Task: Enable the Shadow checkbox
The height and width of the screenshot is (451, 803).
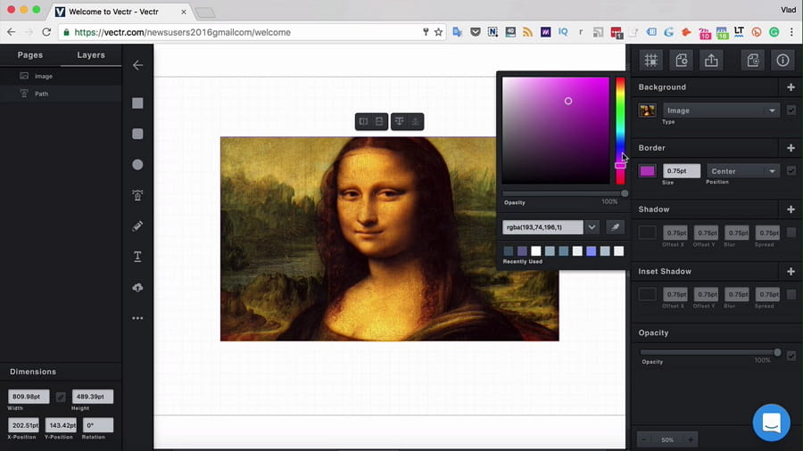Action: tap(791, 233)
